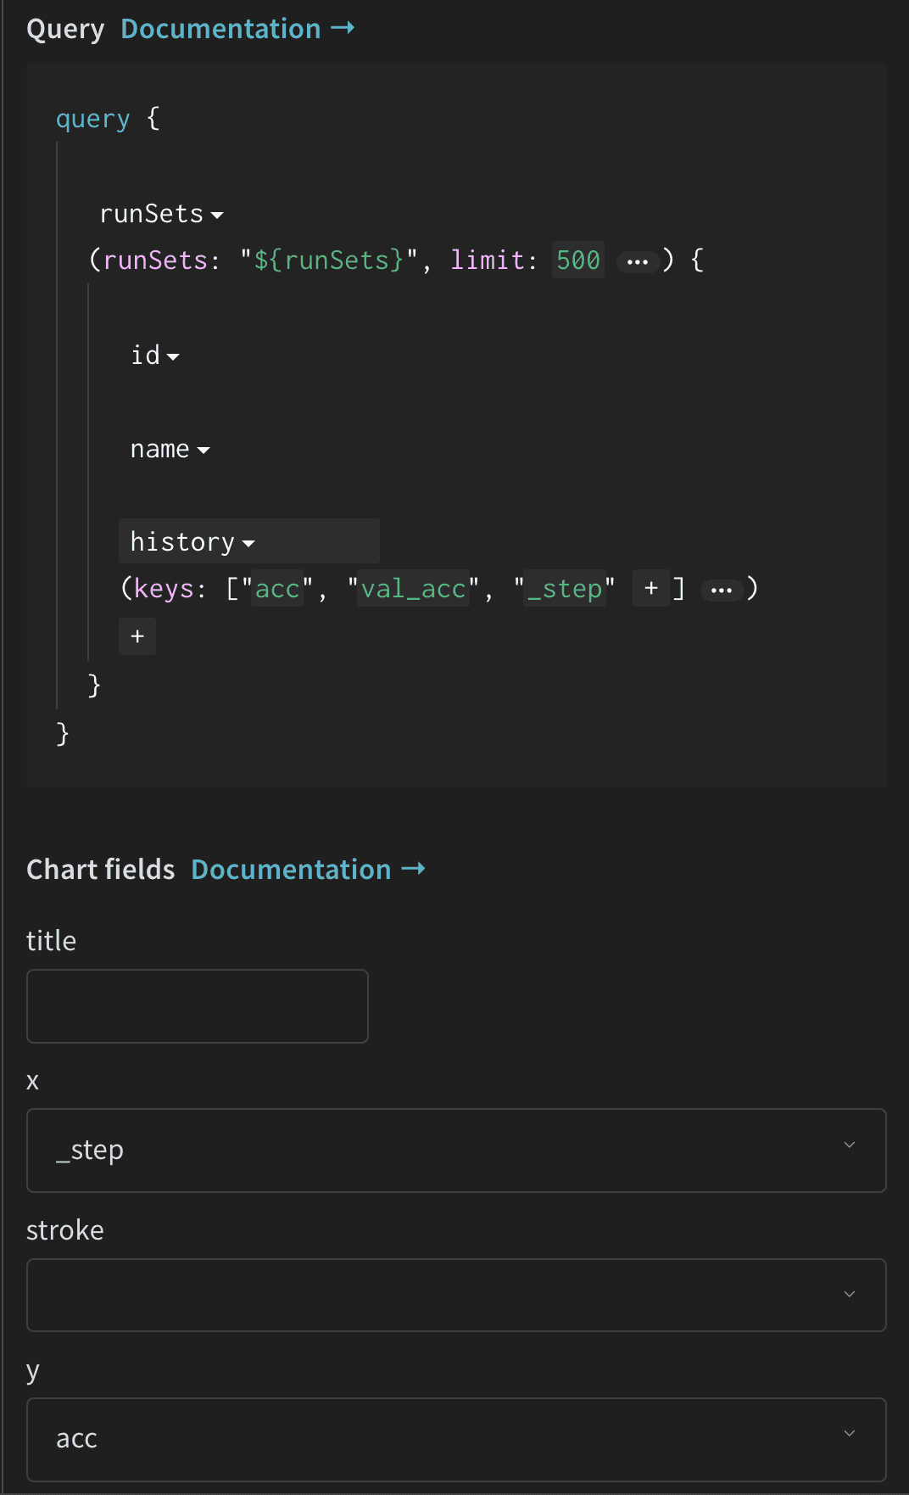Click the "val_acc" key in history keys

tap(413, 589)
